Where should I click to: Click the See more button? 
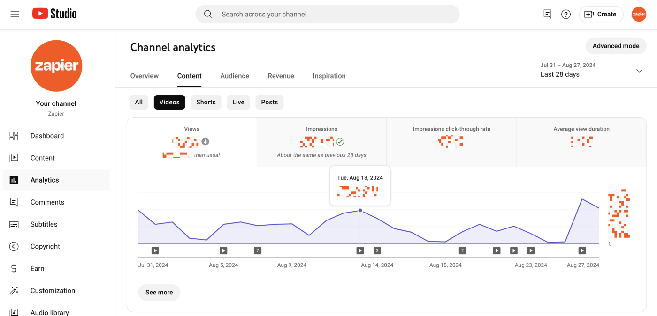[x=159, y=292]
